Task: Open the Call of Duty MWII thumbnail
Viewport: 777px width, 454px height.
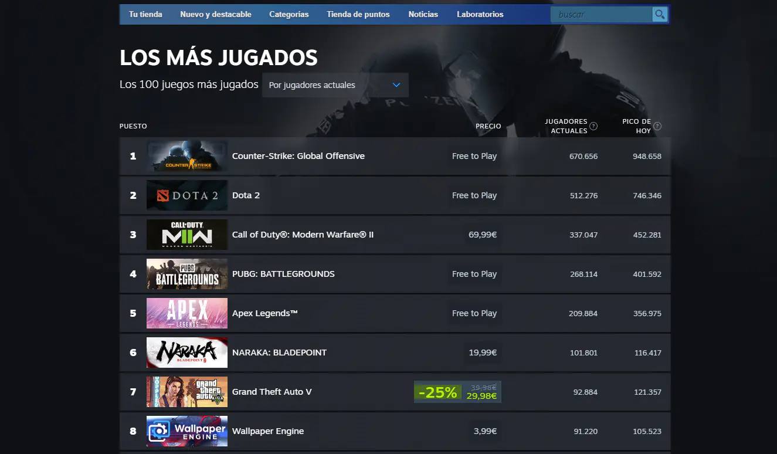Action: [187, 235]
